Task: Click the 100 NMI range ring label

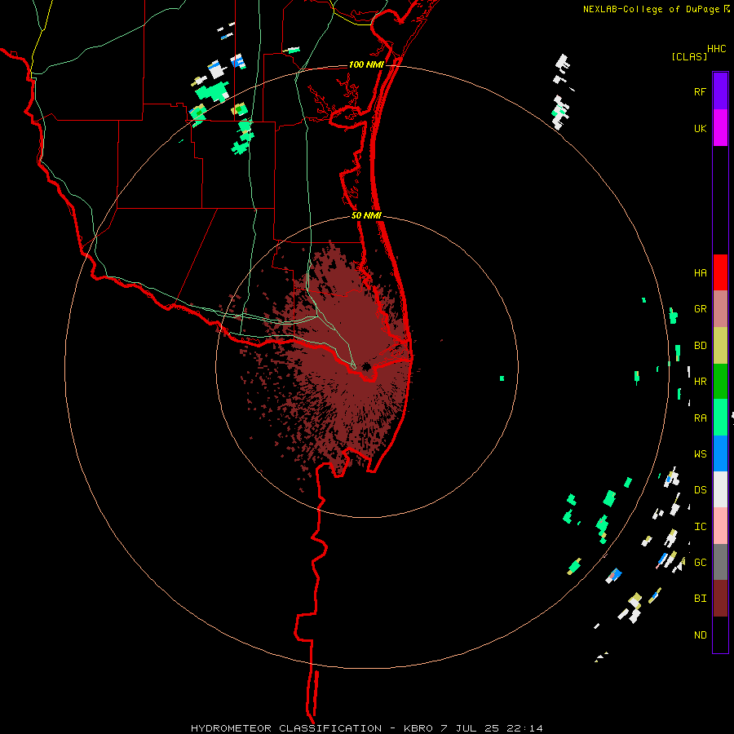Action: 366,64
